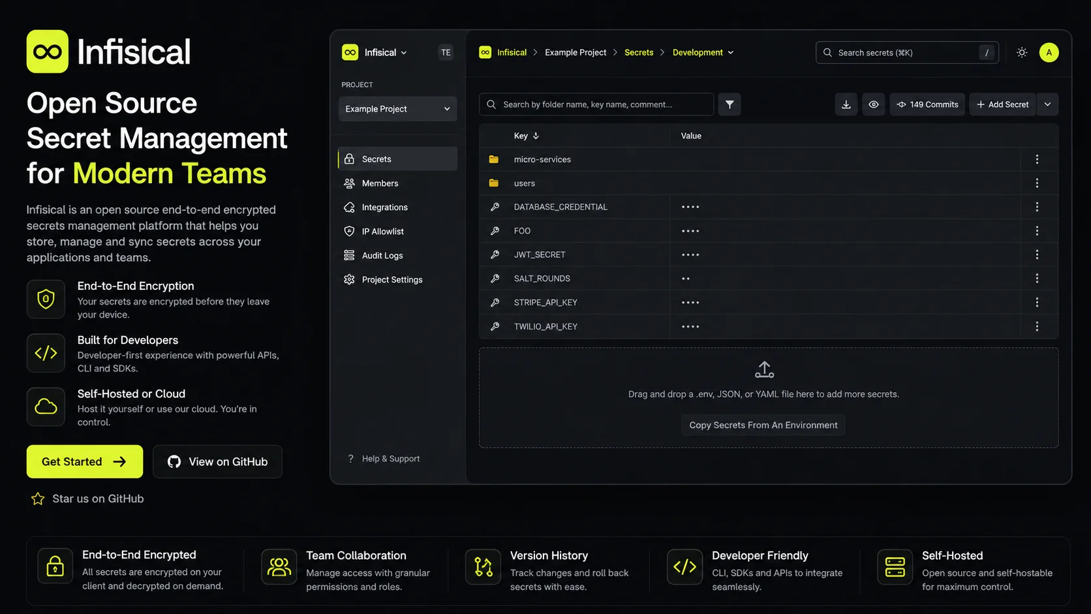This screenshot has width=1091, height=614.
Task: Open row options for DATABASE_CREDENTIAL
Action: (x=1037, y=207)
